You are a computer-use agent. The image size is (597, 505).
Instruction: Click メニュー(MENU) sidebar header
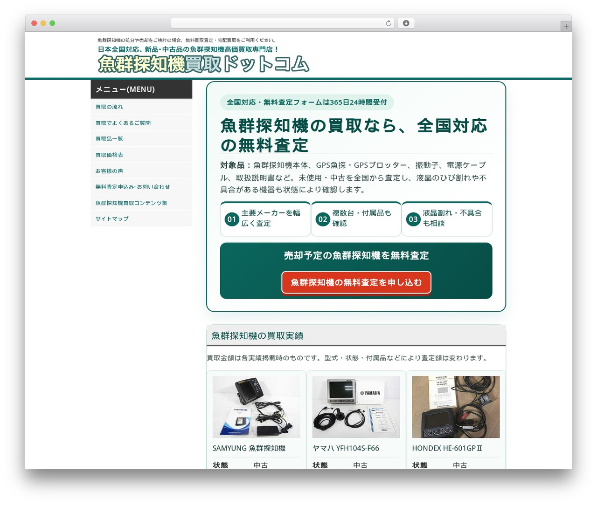(141, 89)
